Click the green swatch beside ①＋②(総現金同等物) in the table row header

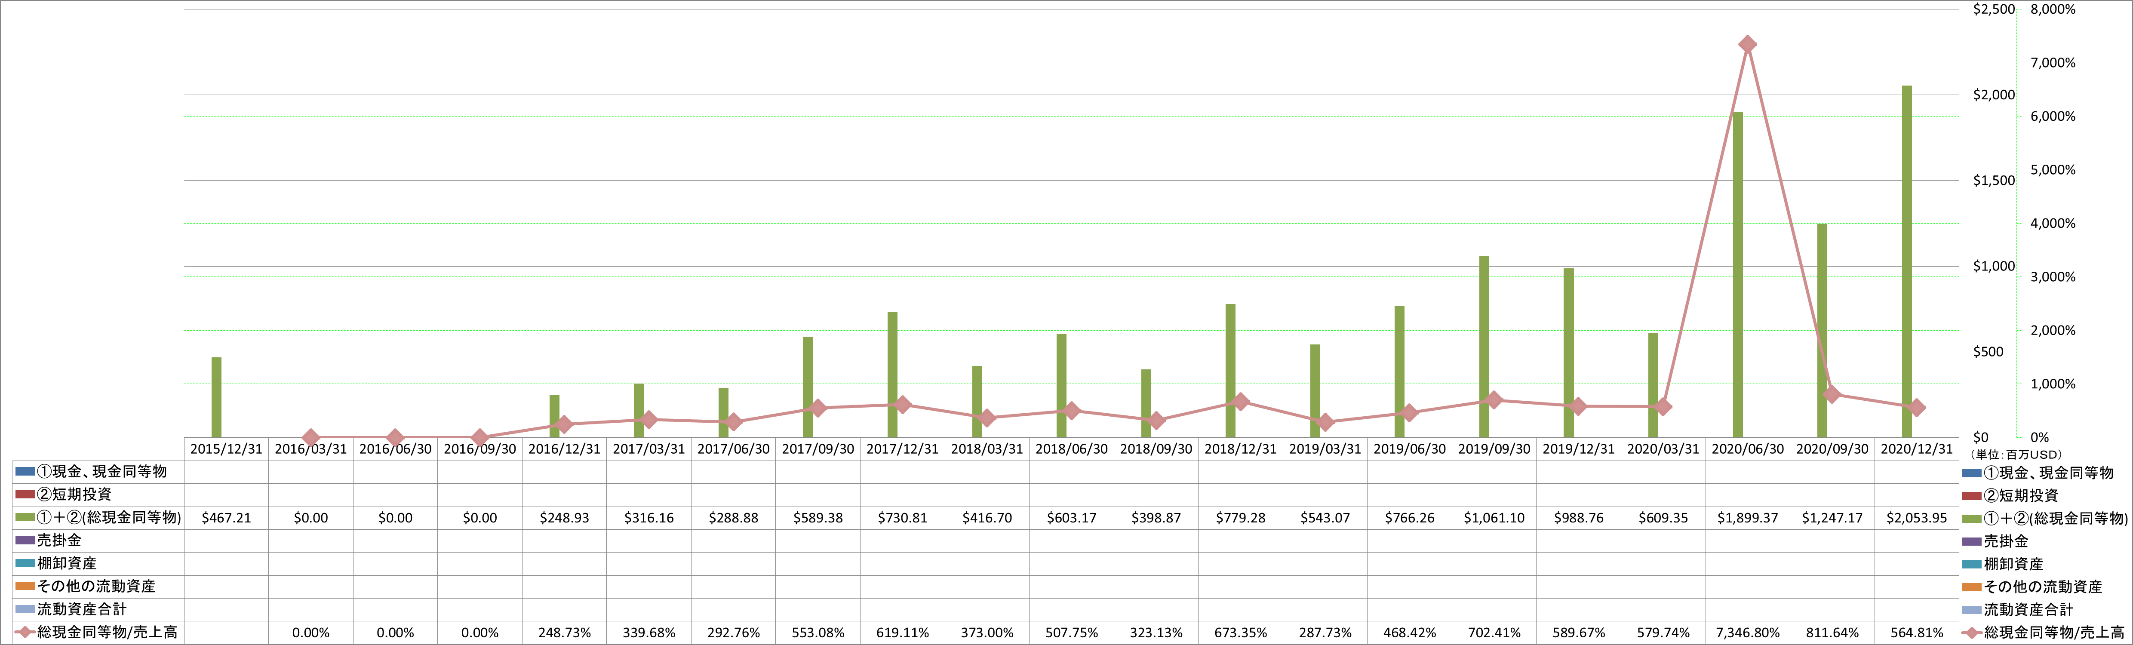(x=25, y=517)
